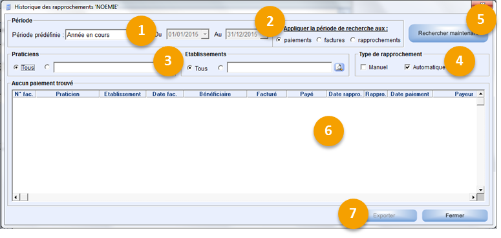Click the 'Au' end date field
501x238 pixels.
(x=247, y=34)
